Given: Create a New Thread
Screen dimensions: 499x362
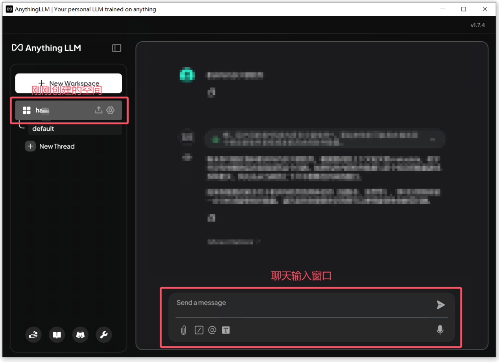Looking at the screenshot, I should [x=50, y=146].
